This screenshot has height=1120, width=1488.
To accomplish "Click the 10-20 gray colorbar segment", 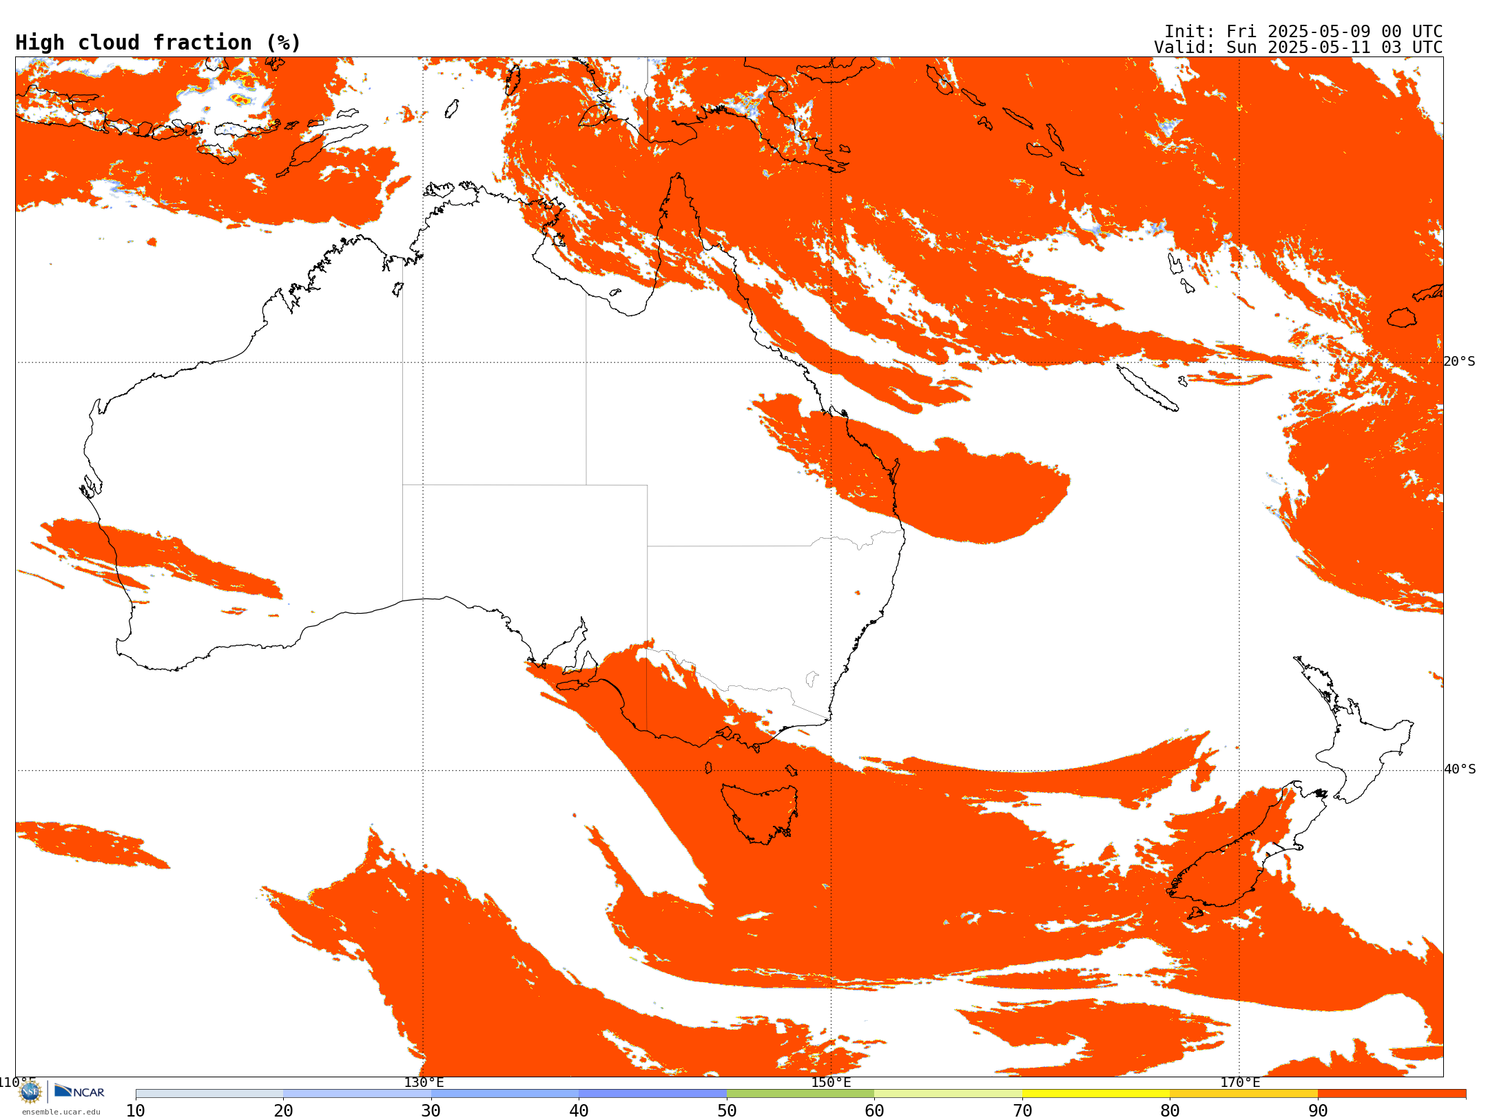I will click(x=209, y=1094).
